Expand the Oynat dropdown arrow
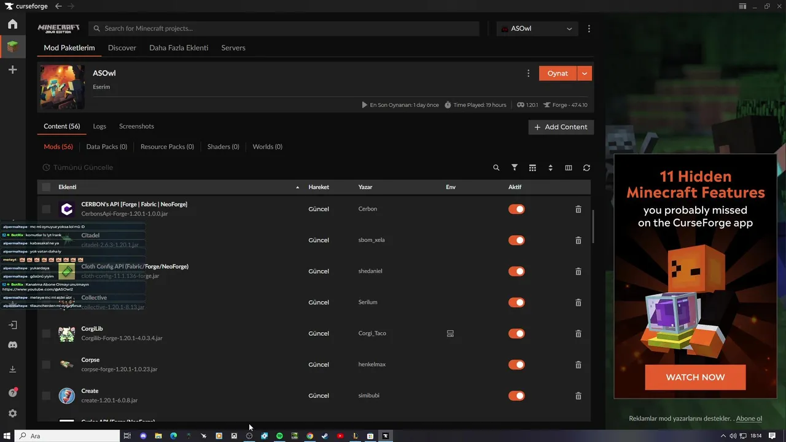 [585, 73]
